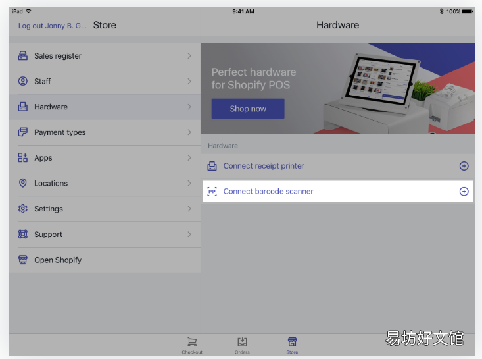Image resolution: width=482 pixels, height=359 pixels.
Task: Select Hardware in Store menu
Action: click(x=105, y=107)
